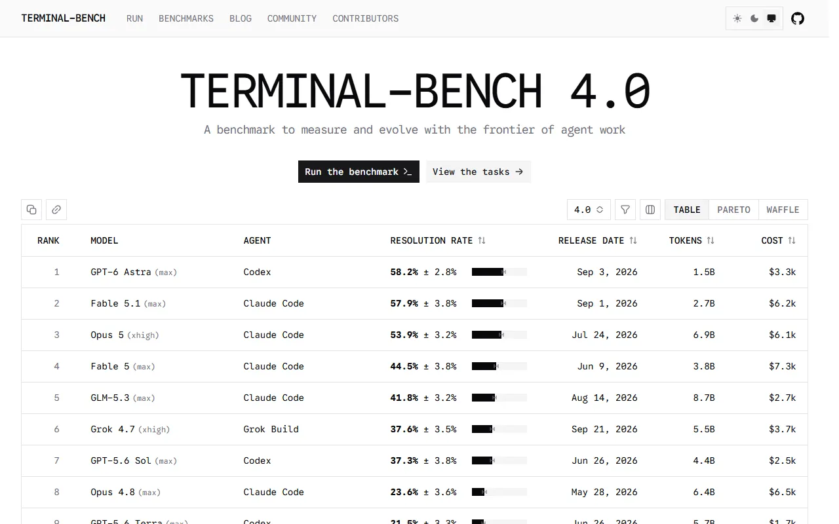839x524 pixels.
Task: Open the BENCHMARKS nav item
Action: click(x=186, y=18)
